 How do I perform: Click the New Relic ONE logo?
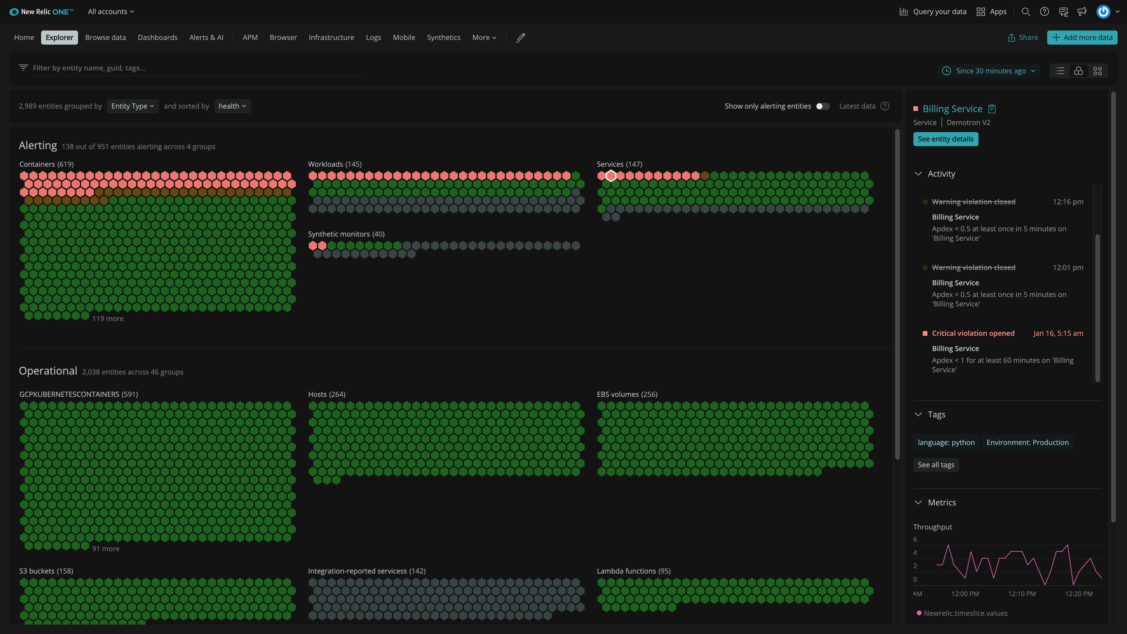click(x=41, y=12)
